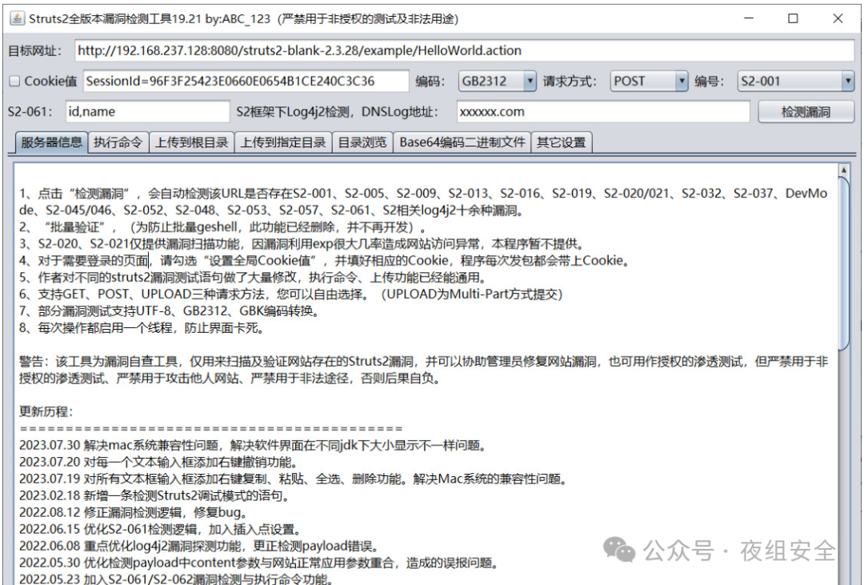Screen dimensions: 864x585
Task: Open the 编码 encoding dropdown showing GB2312
Action: (530, 81)
